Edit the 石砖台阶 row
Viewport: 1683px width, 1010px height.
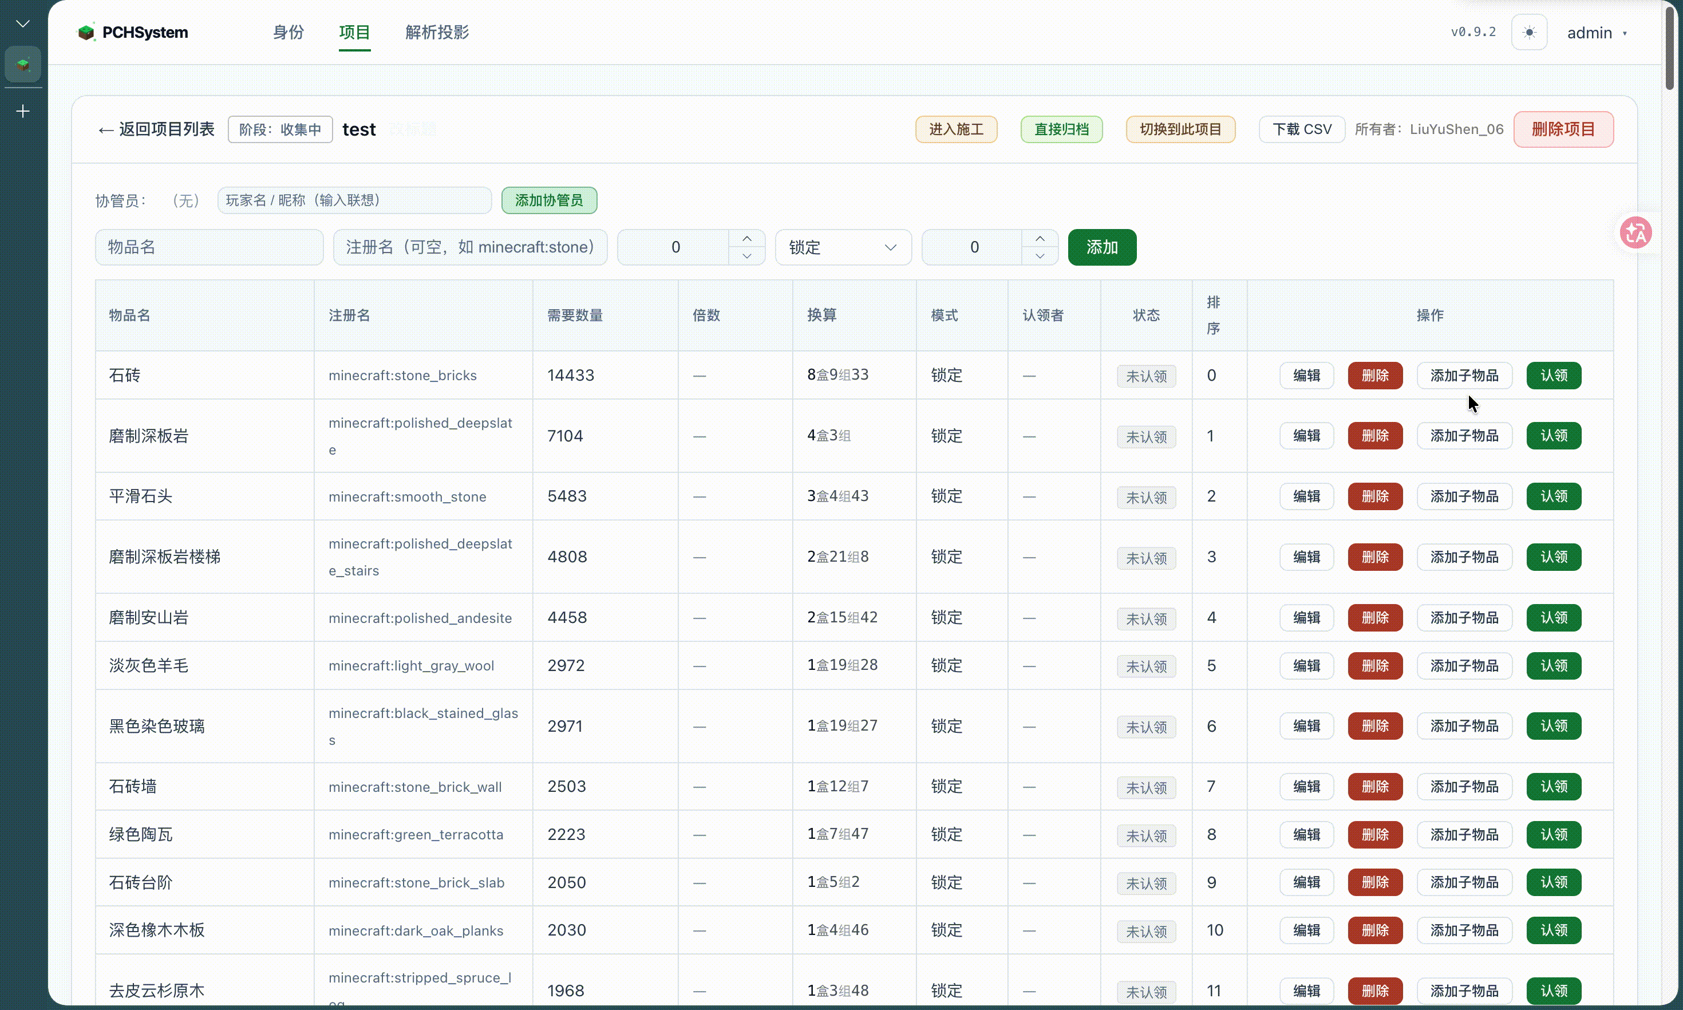(x=1306, y=882)
